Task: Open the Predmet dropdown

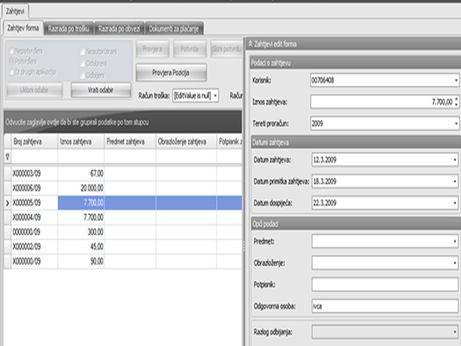Action: coord(455,242)
